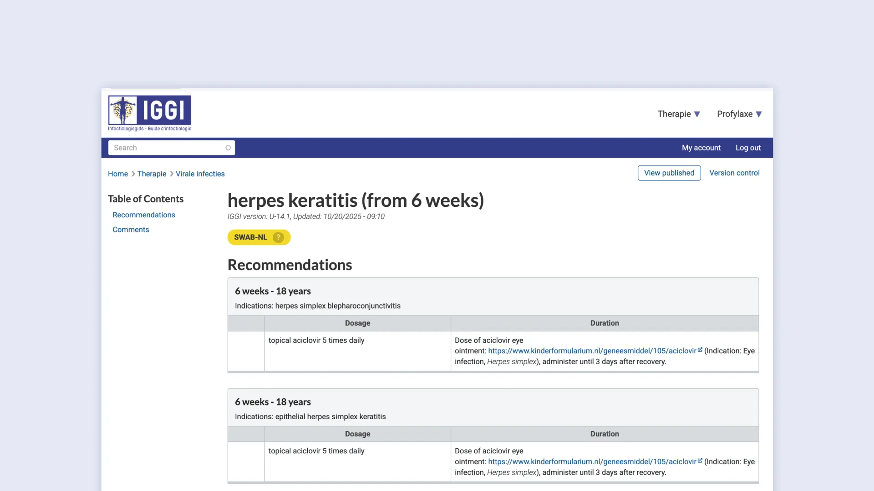This screenshot has width=874, height=491.
Task: Click the search magnifier icon
Action: [x=228, y=148]
